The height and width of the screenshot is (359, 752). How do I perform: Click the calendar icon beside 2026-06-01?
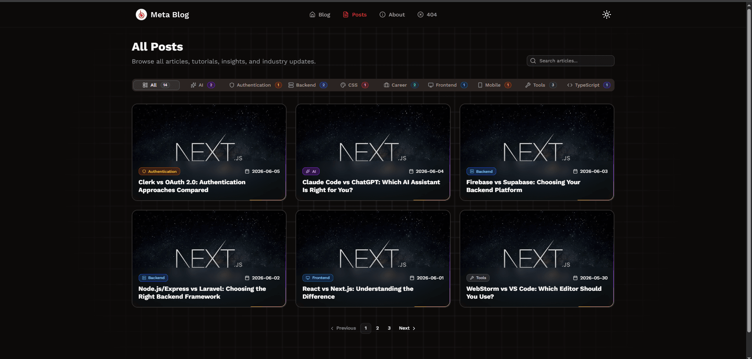point(412,278)
